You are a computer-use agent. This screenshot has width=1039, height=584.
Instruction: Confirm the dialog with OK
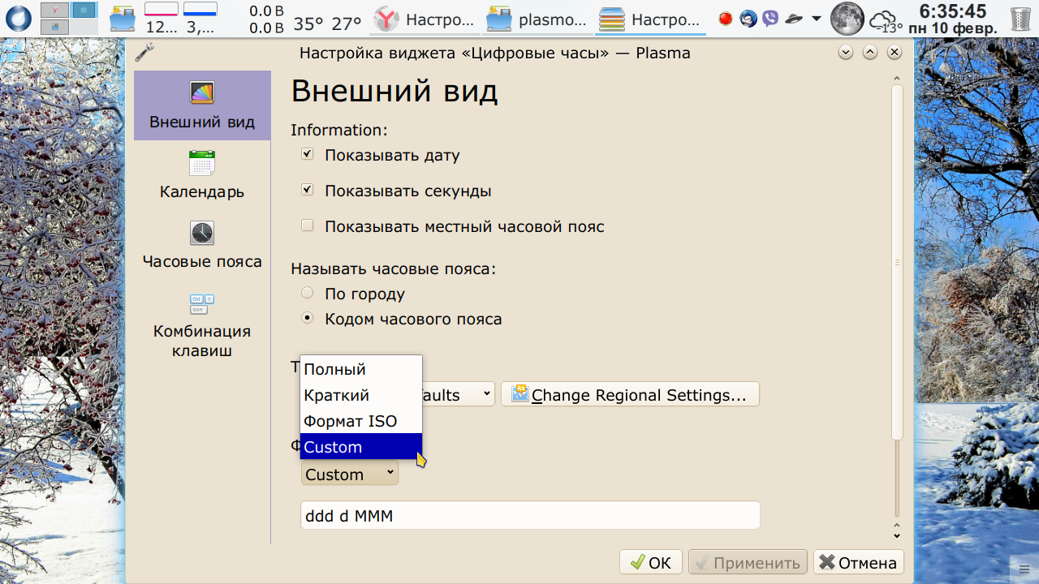pyautogui.click(x=651, y=562)
